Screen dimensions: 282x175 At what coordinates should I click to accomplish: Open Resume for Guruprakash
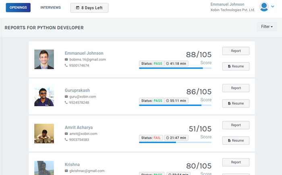tap(236, 103)
